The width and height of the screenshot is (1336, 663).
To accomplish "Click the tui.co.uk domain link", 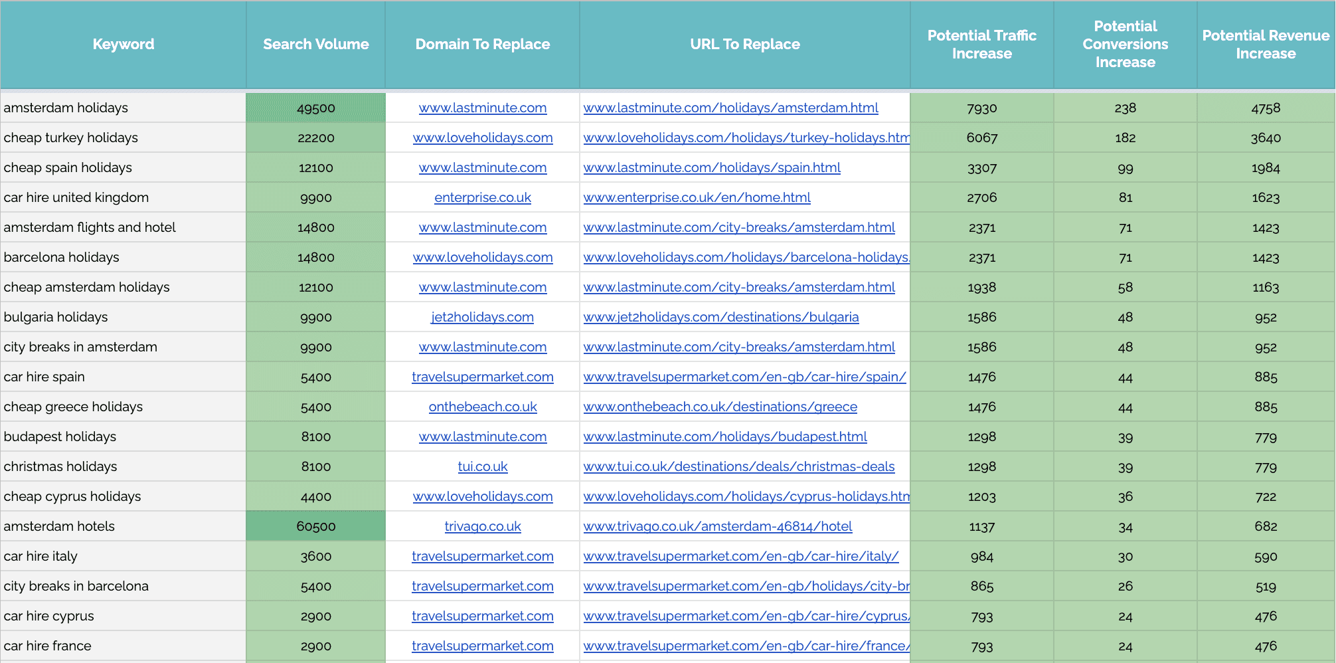I will coord(482,466).
